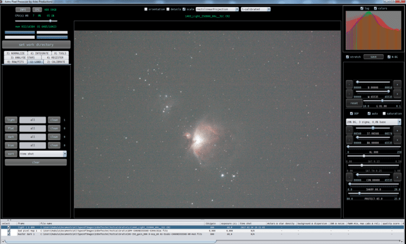The image size is (406, 244).
Task: Click the SHARP sharpening slider
Action: (374, 184)
